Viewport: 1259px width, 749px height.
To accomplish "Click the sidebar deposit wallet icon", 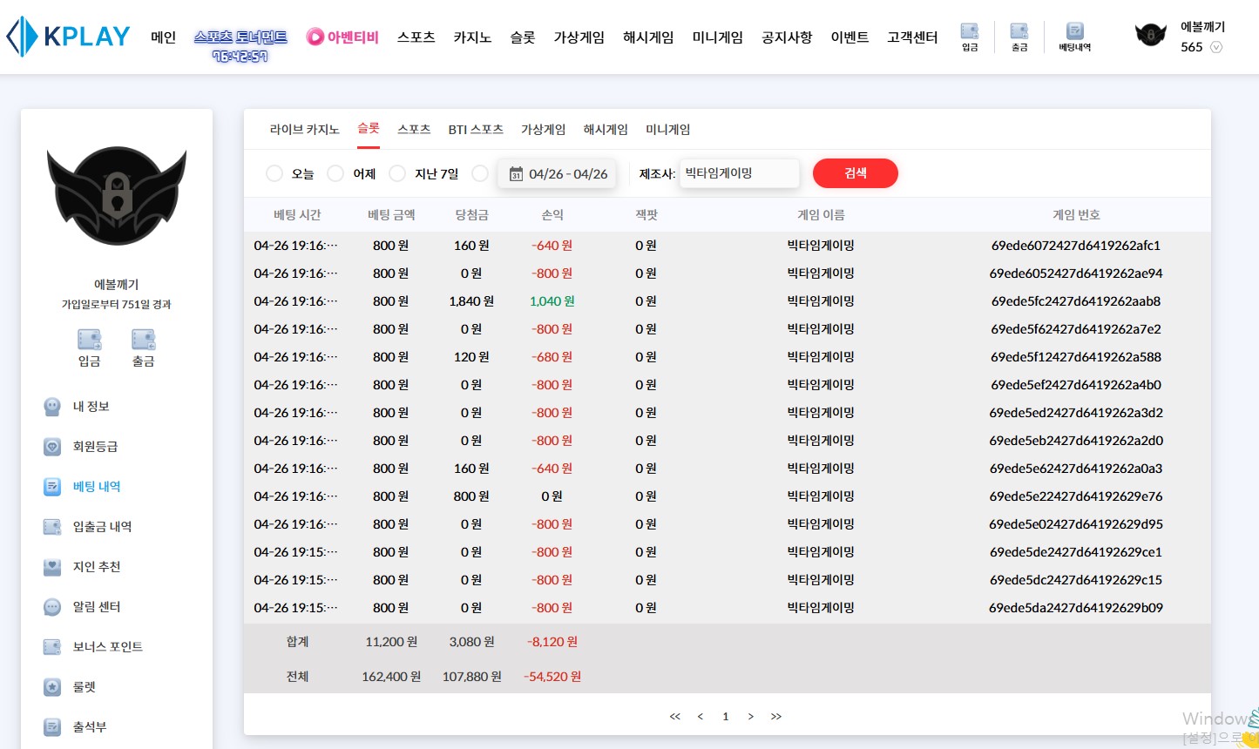I will pos(89,340).
